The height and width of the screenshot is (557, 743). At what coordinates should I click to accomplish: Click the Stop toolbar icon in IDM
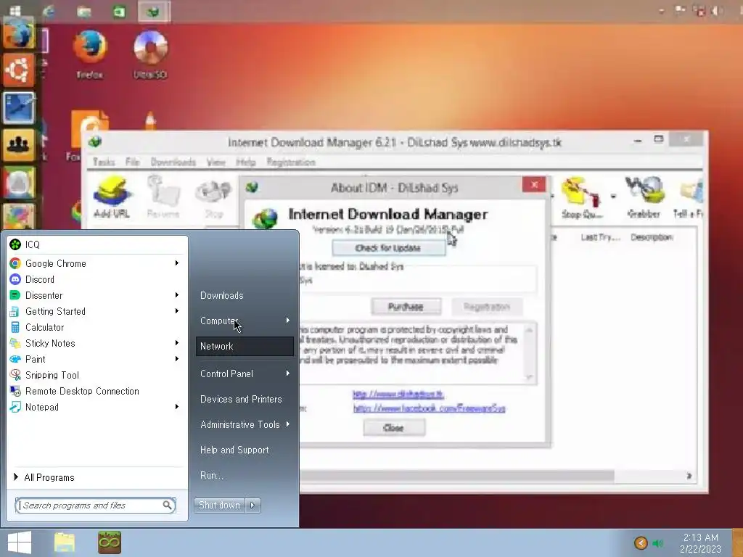[x=213, y=199]
